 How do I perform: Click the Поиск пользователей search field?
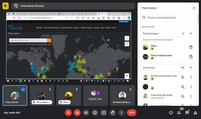pyautogui.click(x=167, y=18)
